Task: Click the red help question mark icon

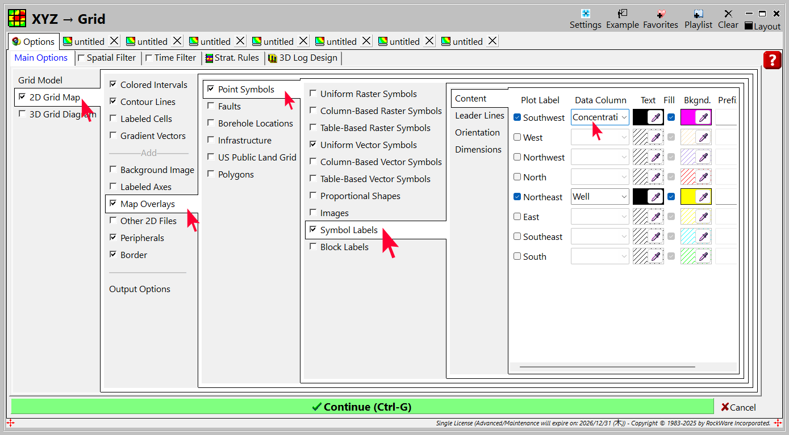Action: [772, 60]
